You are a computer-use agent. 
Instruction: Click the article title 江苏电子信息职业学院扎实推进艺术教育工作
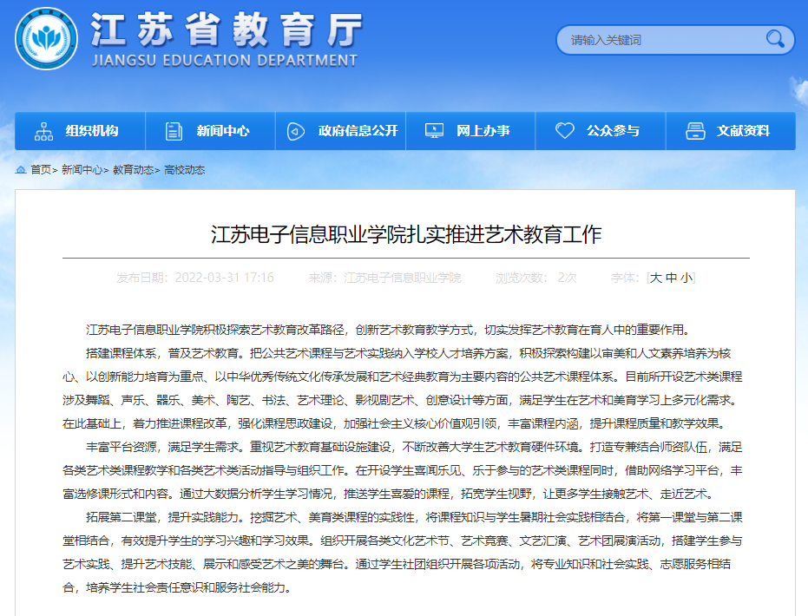[406, 234]
